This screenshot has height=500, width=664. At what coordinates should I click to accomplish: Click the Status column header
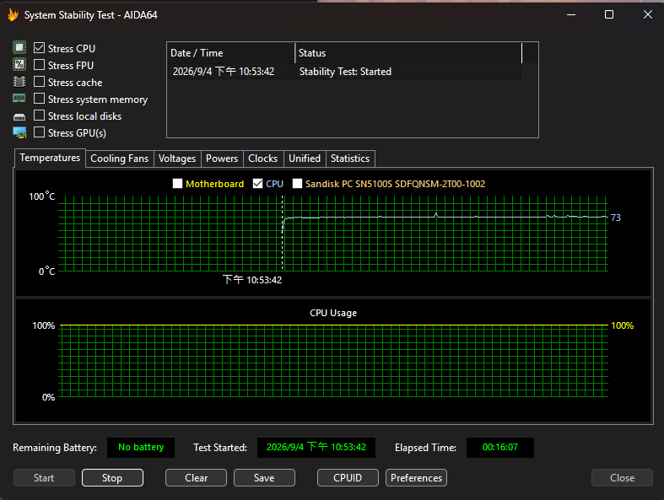(x=408, y=53)
